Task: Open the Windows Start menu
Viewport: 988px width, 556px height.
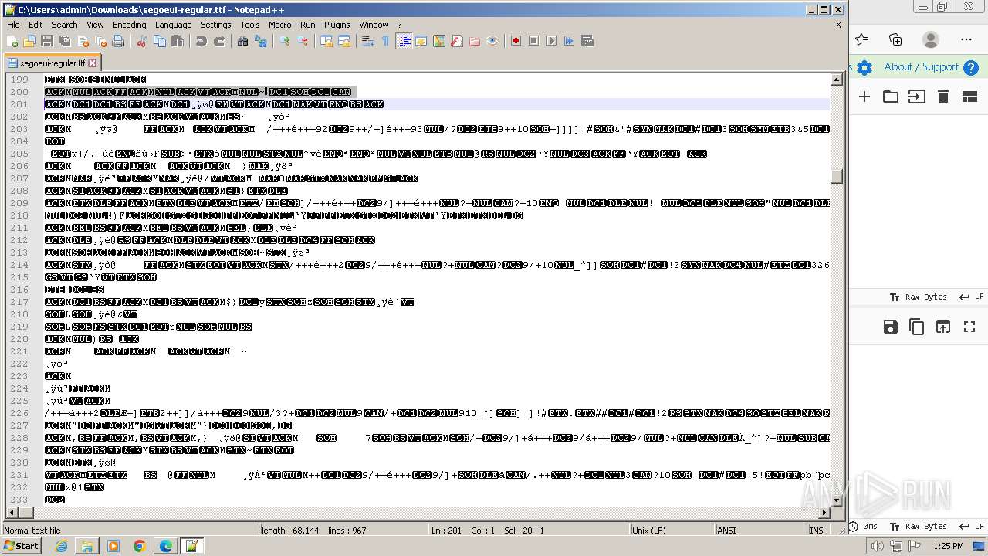Action: click(22, 546)
